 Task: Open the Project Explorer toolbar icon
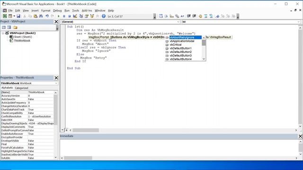pyautogui.click(x=81, y=16)
